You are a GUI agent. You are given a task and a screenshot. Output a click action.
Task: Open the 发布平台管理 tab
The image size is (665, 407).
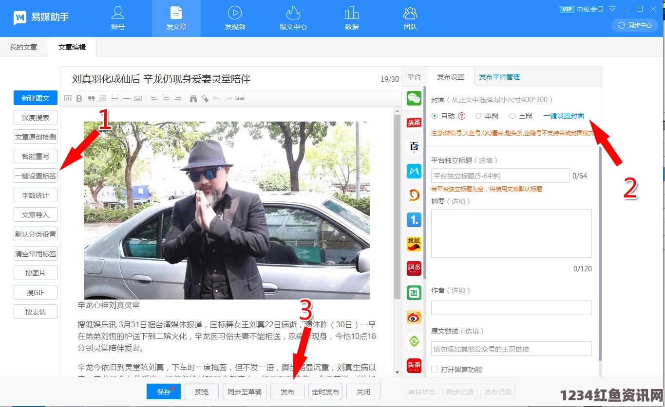[499, 77]
